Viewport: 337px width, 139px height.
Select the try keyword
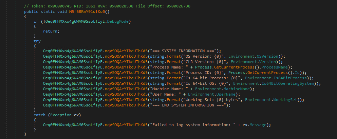pyautogui.click(x=37, y=41)
